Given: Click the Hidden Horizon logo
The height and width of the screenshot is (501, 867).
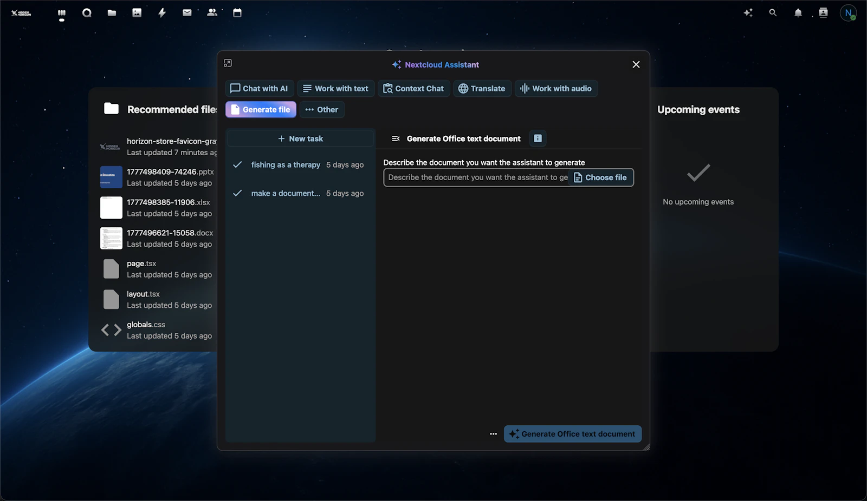Looking at the screenshot, I should [x=21, y=13].
